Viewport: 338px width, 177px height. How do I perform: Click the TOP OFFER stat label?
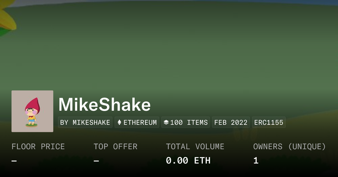pos(115,147)
